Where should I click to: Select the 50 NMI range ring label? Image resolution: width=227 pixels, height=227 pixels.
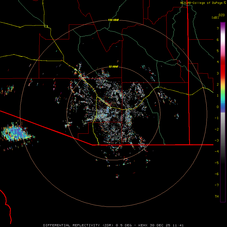point(113,67)
